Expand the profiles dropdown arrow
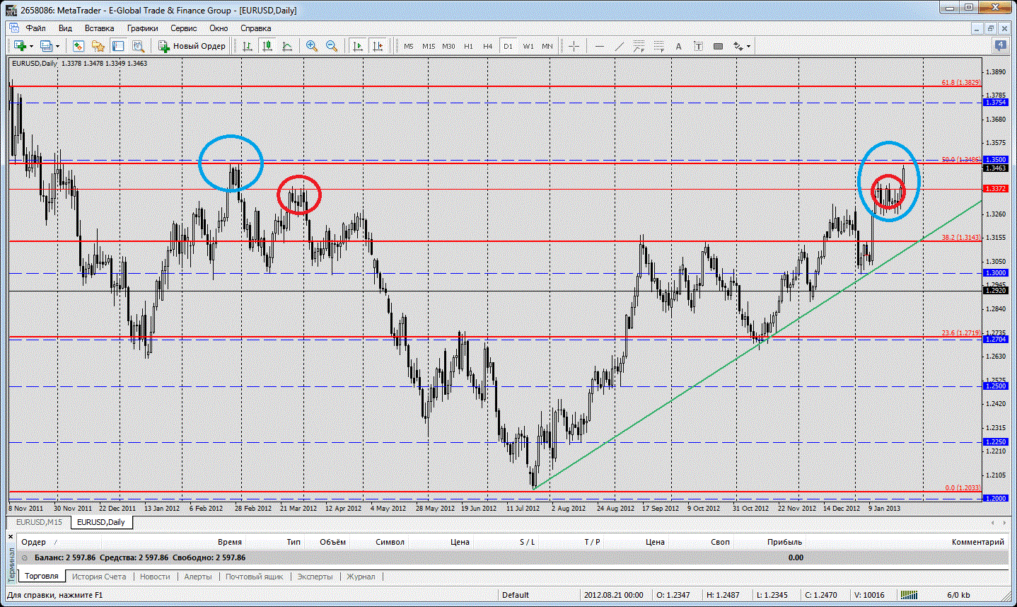Image resolution: width=1017 pixels, height=607 pixels. 57,47
